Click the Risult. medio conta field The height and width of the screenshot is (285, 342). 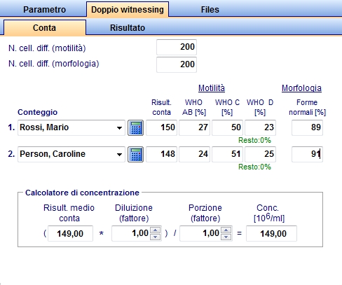70,233
